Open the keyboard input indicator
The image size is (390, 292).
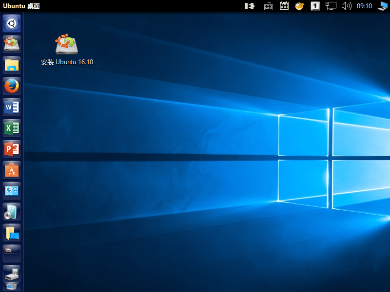[269, 6]
